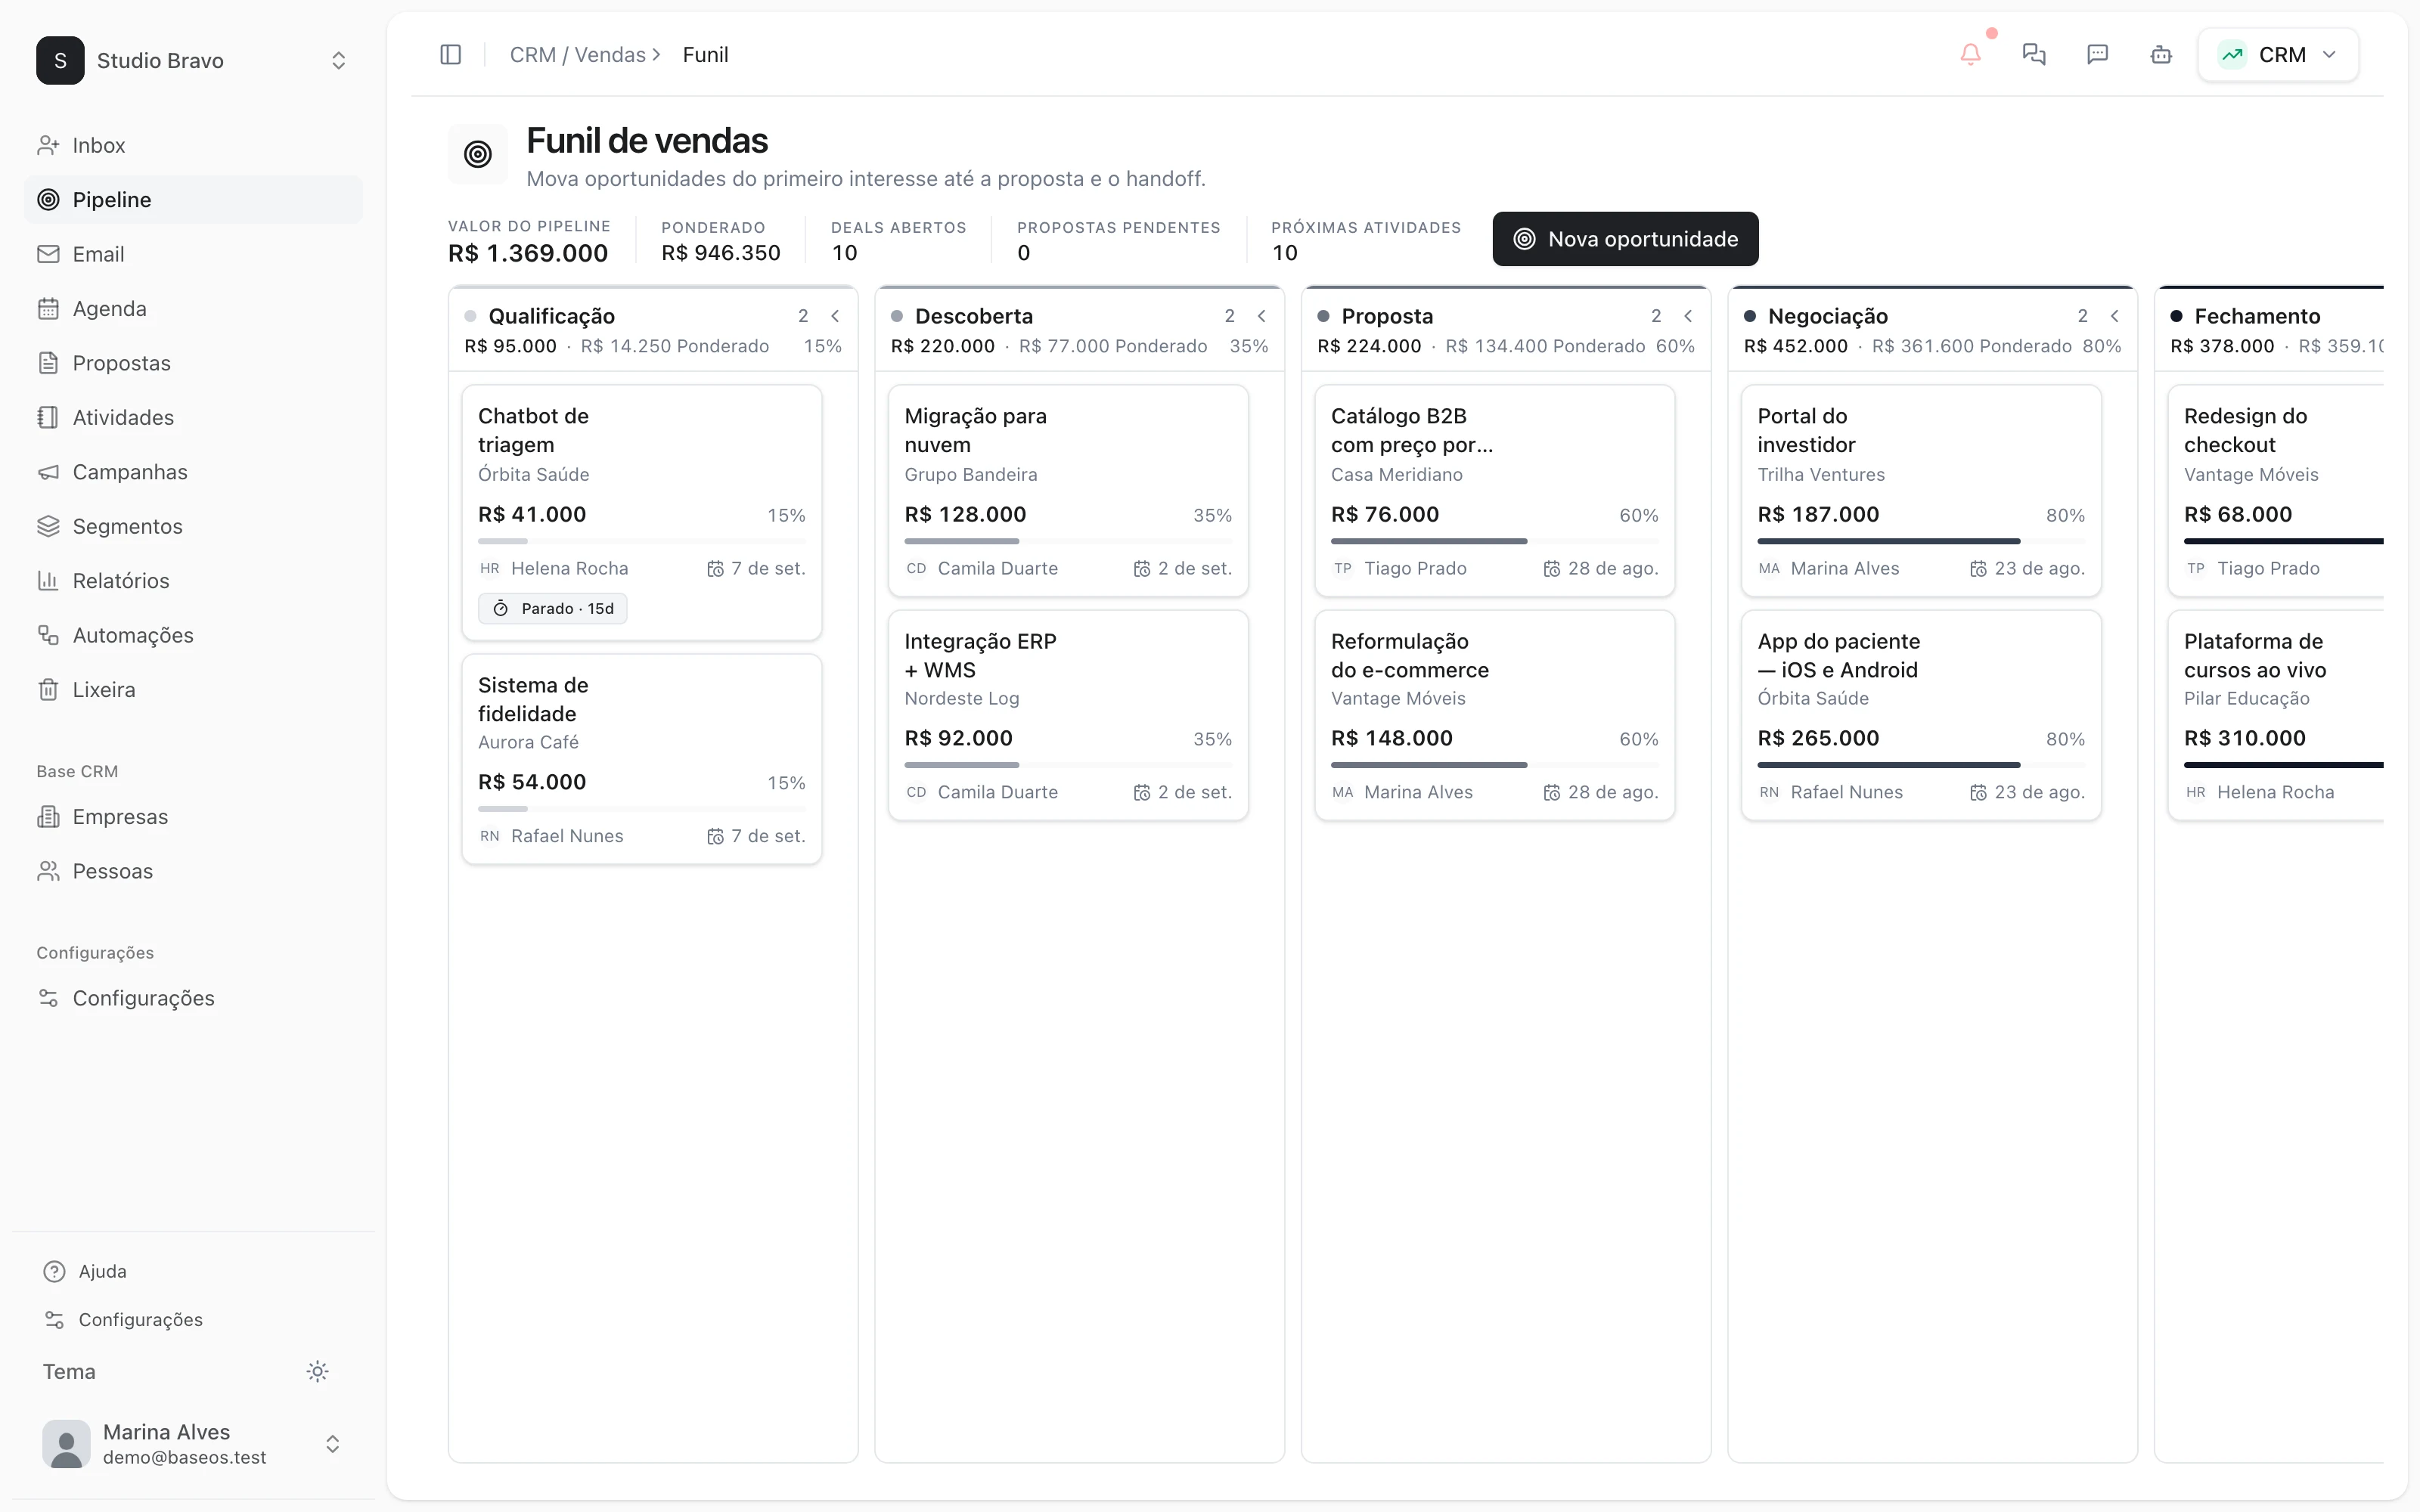
Task: Open Empresas under Base CRM
Action: pyautogui.click(x=193, y=817)
